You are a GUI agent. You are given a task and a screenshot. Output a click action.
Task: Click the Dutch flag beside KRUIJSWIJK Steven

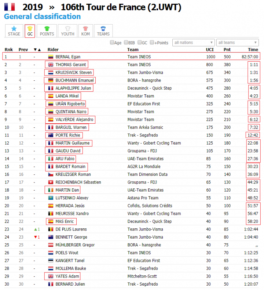click(51, 73)
